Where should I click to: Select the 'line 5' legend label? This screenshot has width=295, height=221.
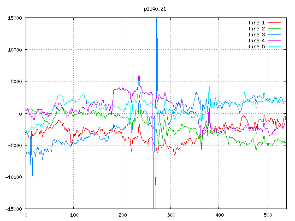click(x=256, y=47)
